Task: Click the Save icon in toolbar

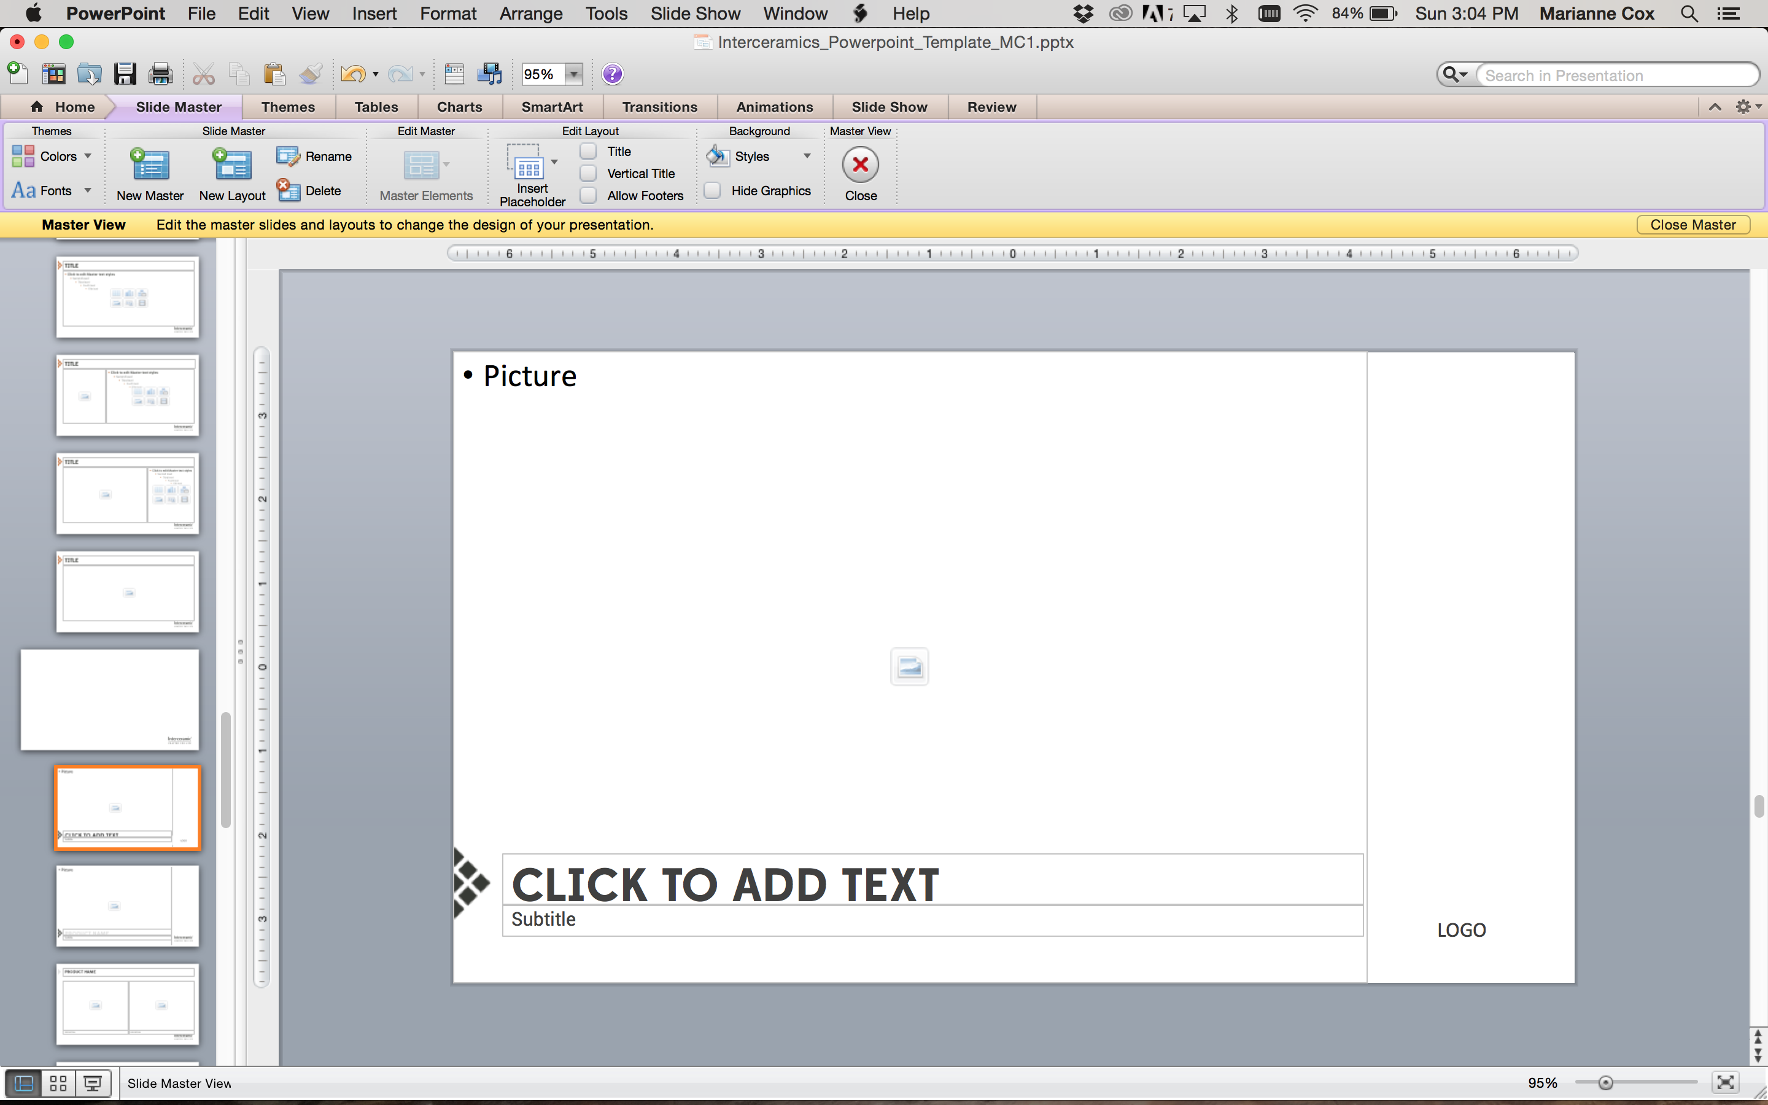Action: [125, 74]
